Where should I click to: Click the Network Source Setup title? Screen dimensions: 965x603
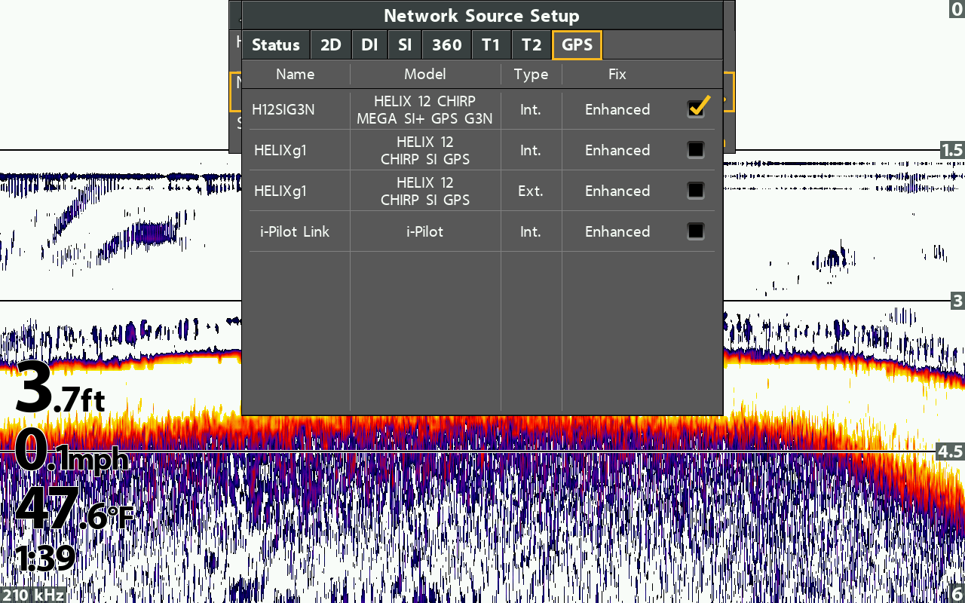coord(482,16)
